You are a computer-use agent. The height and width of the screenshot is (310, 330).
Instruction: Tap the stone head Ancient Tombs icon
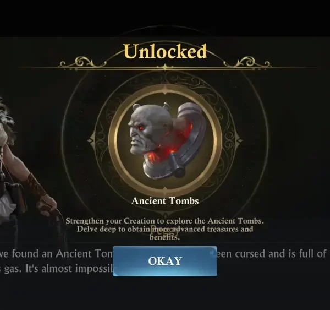(166, 140)
